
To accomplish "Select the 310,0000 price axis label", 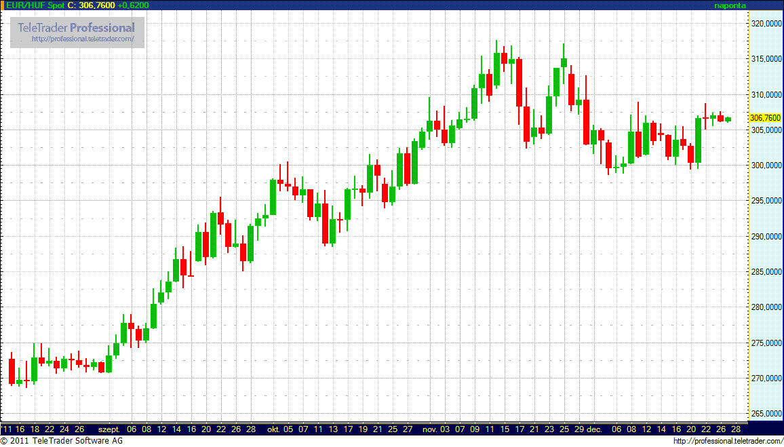I will point(766,94).
